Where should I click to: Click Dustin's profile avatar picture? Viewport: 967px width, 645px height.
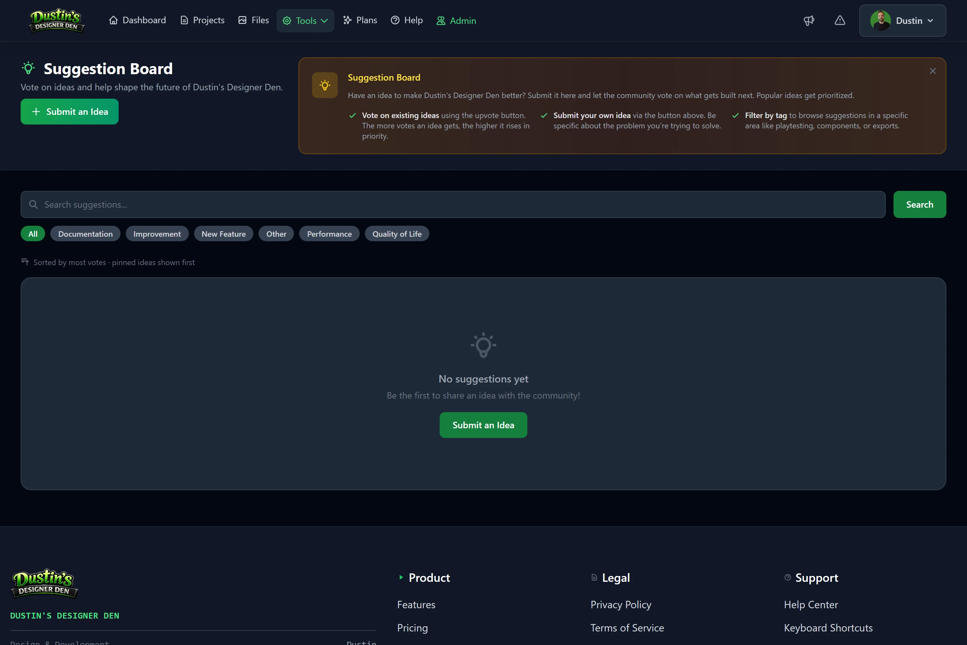pyautogui.click(x=880, y=21)
